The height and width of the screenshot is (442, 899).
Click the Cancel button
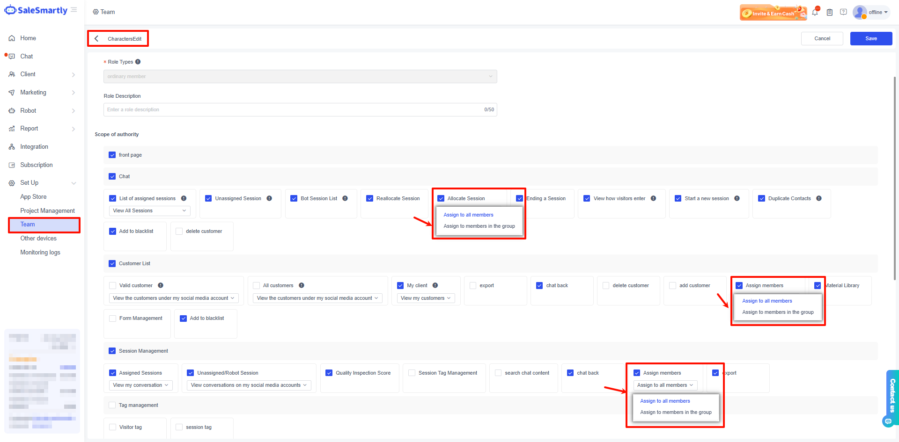822,38
